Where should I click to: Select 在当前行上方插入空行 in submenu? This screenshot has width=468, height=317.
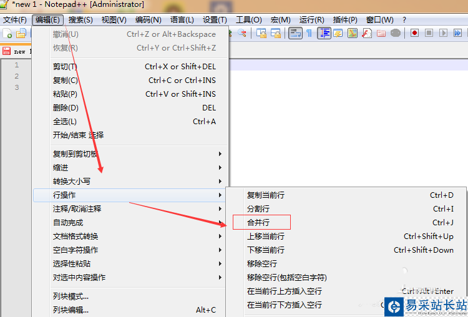click(x=346, y=291)
